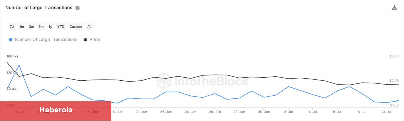
Task: Open the help question mark icon
Action: click(78, 8)
